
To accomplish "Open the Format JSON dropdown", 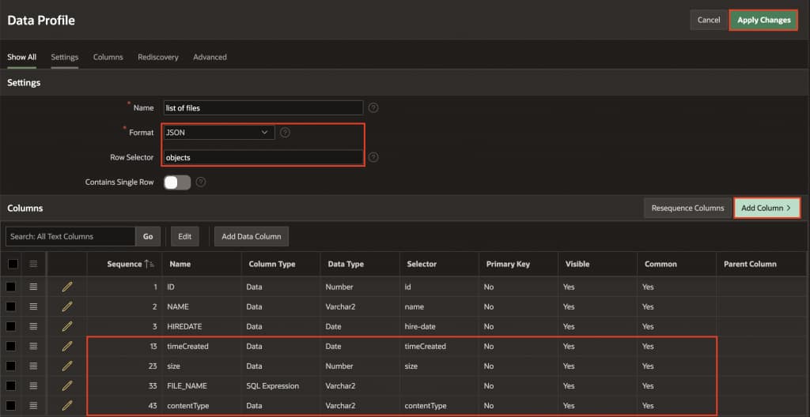I will (218, 133).
